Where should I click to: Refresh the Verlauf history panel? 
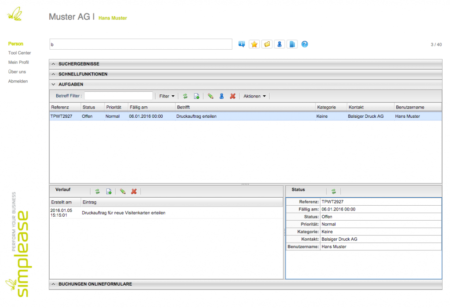[98, 192]
